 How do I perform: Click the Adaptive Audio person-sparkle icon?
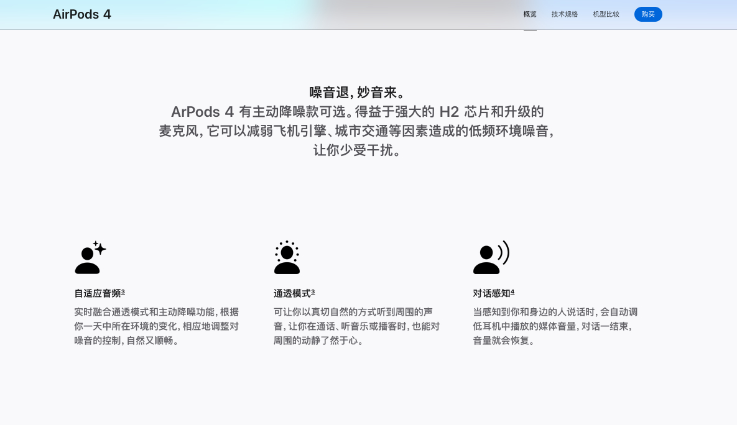pyautogui.click(x=90, y=257)
